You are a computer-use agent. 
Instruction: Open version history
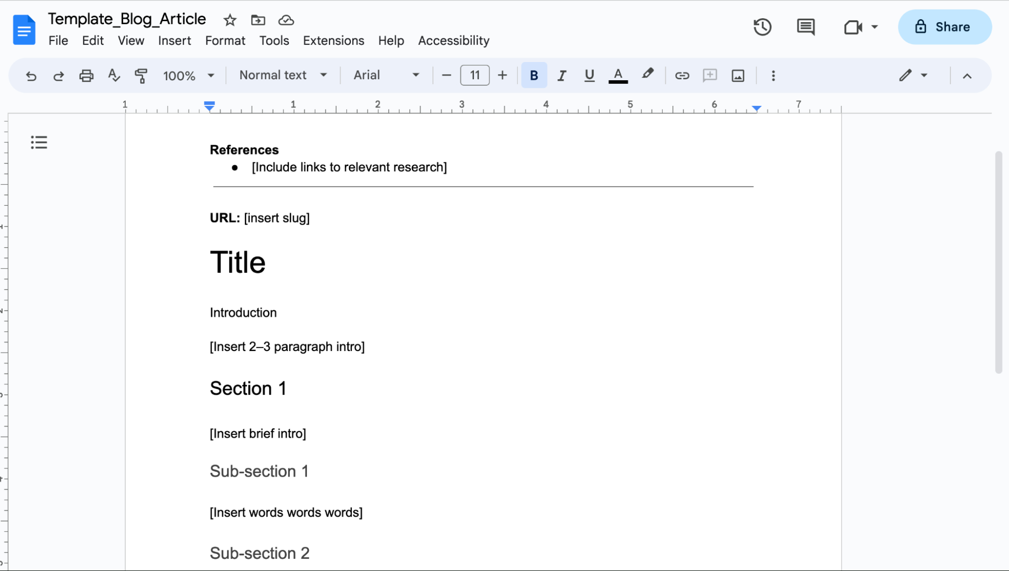(762, 27)
